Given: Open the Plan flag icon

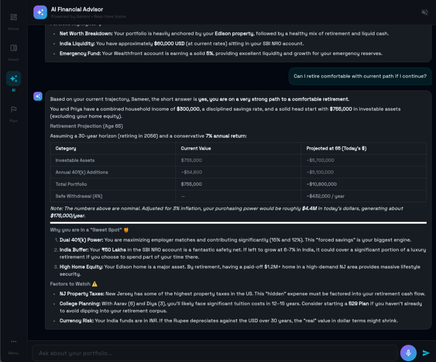Looking at the screenshot, I should pyautogui.click(x=13, y=112).
